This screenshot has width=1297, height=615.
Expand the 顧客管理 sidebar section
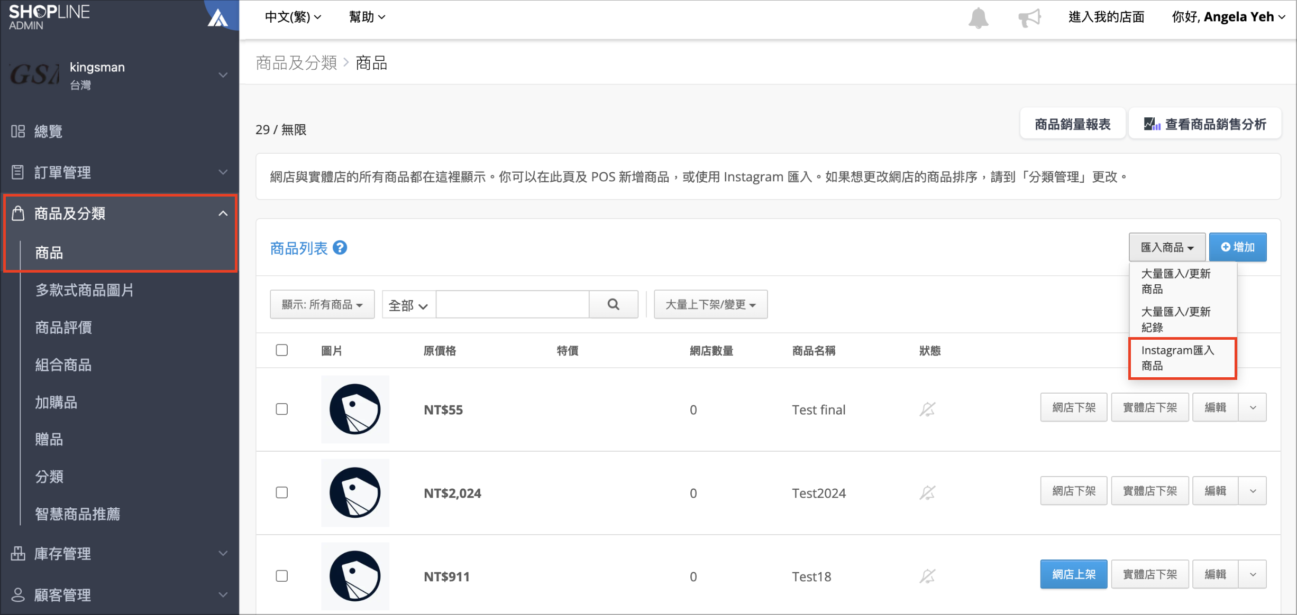coord(223,594)
